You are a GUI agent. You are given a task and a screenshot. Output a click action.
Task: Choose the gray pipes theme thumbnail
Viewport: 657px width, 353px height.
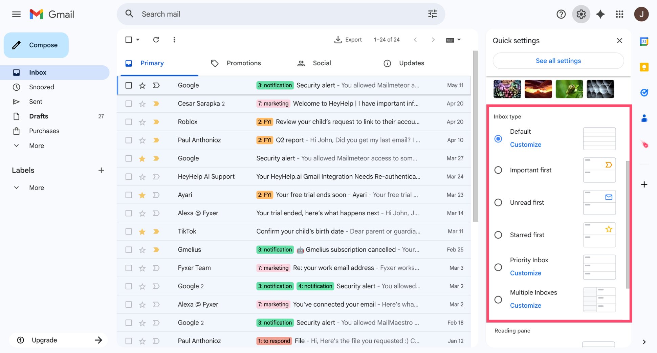click(600, 89)
